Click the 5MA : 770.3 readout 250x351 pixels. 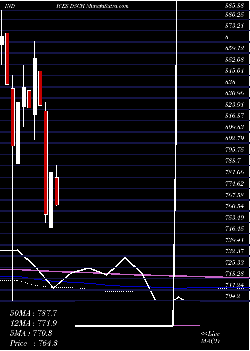pos(31,333)
